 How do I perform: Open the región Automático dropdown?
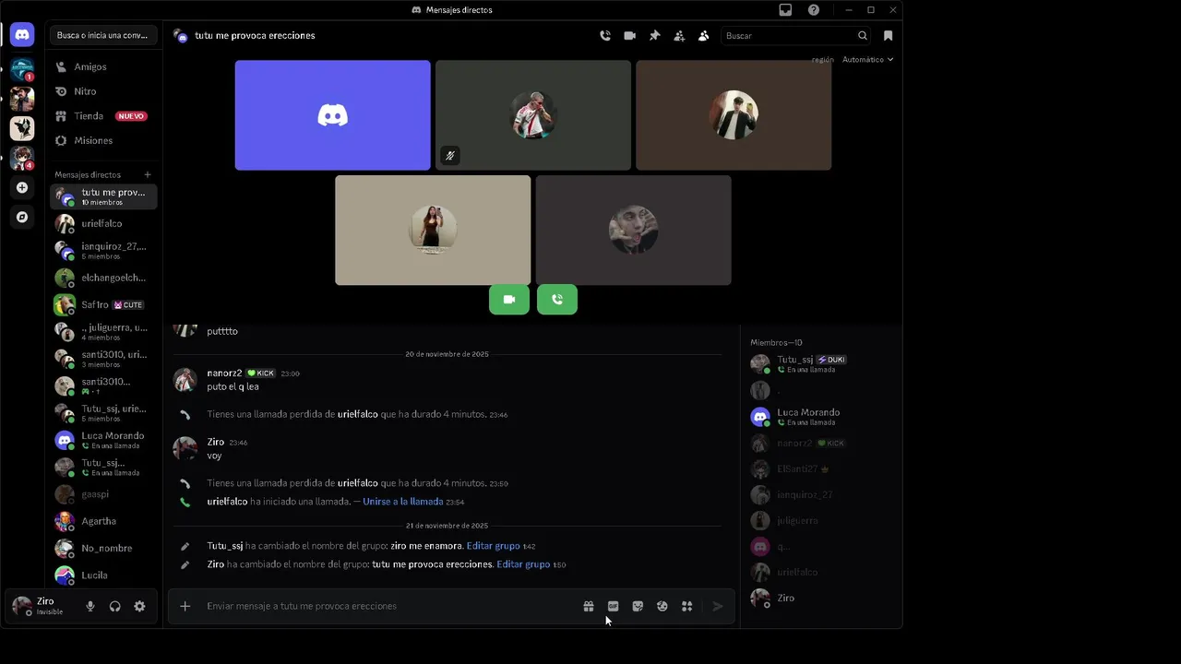point(867,60)
